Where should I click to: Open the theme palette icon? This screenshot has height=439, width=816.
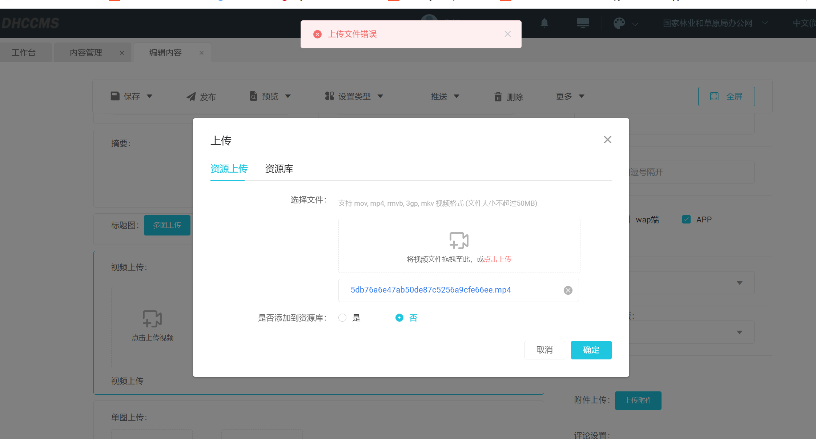pos(619,23)
